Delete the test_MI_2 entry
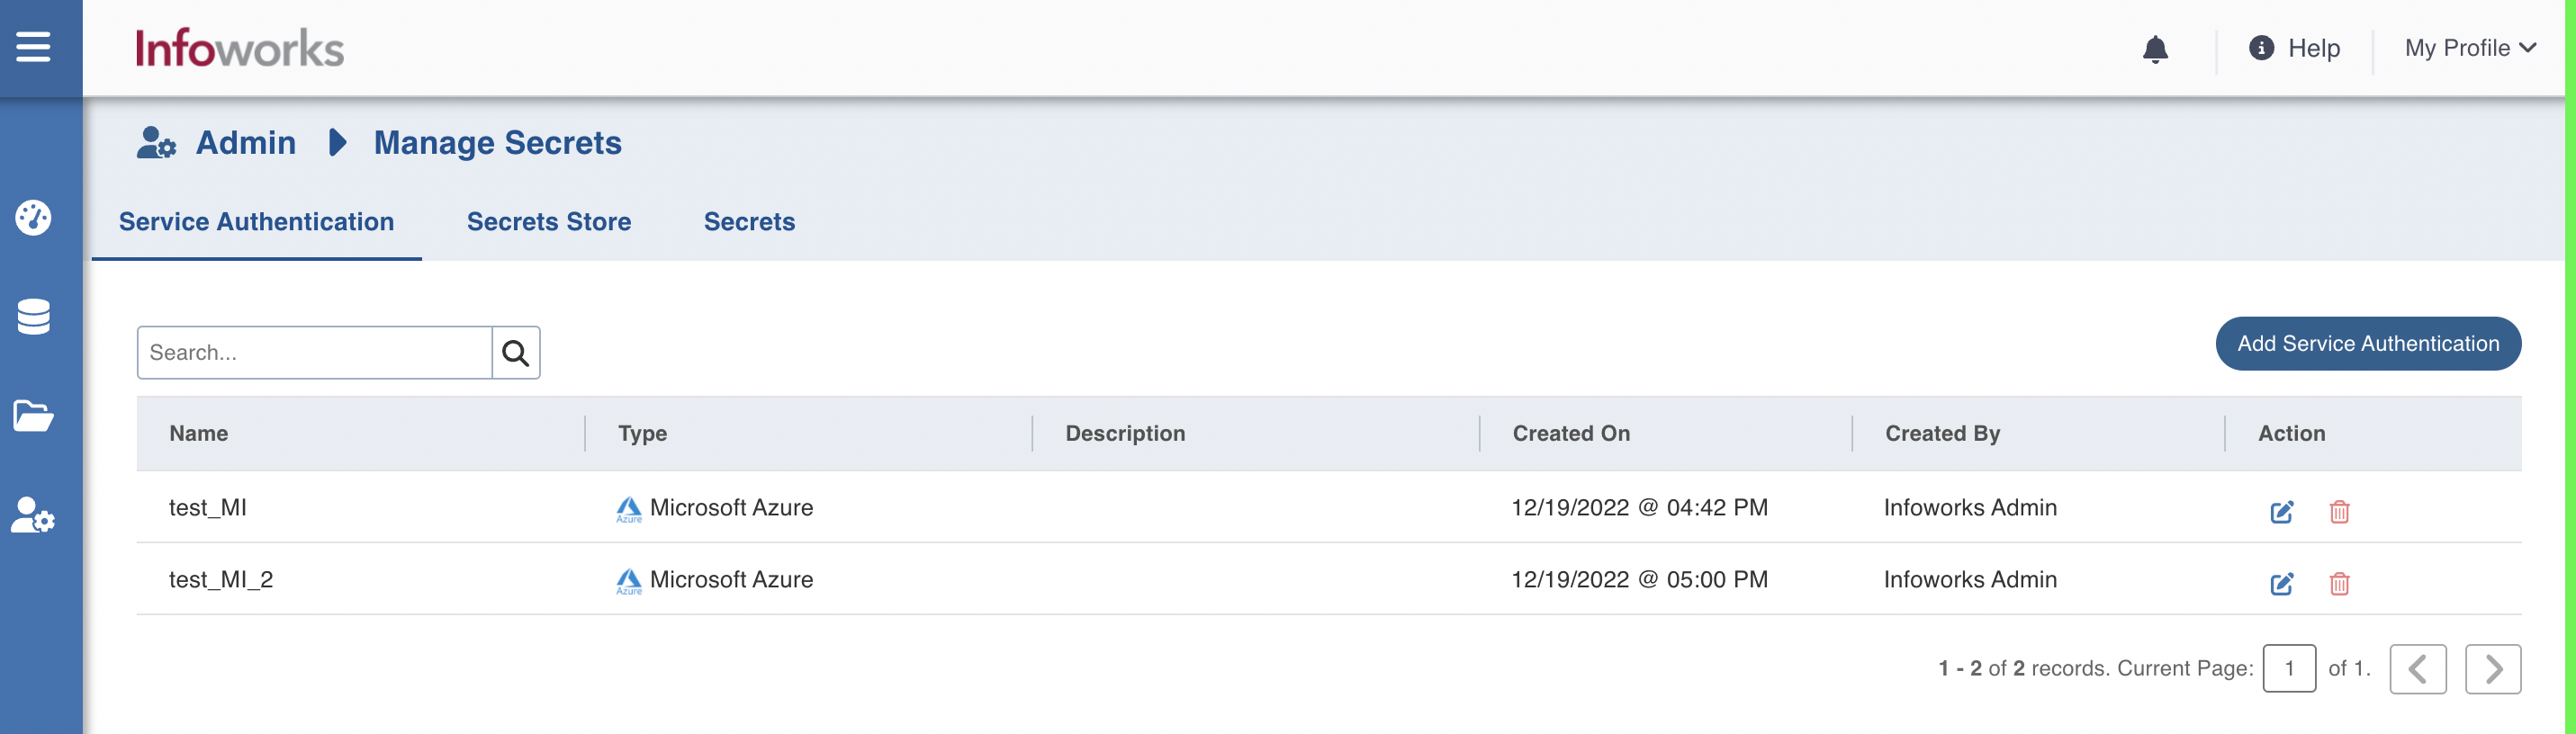 [2339, 584]
